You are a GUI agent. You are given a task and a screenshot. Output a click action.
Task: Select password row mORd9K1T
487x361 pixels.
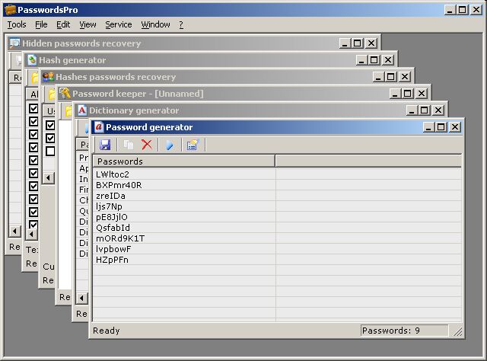(184, 238)
